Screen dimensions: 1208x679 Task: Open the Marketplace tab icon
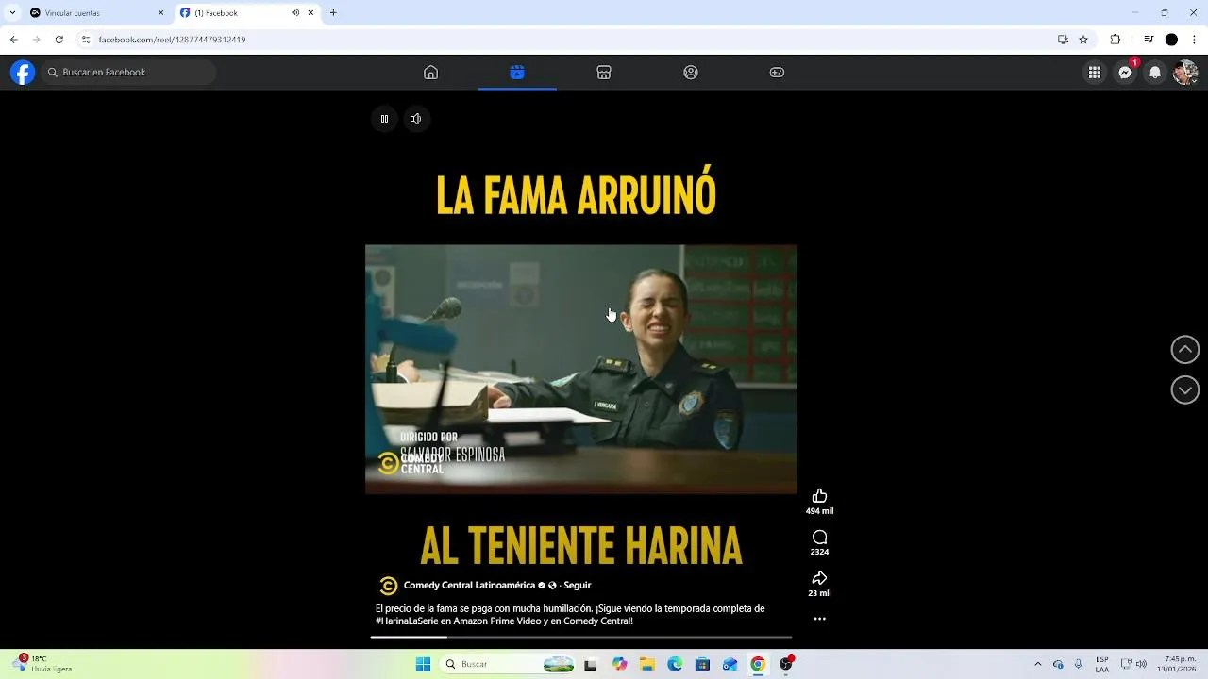click(x=604, y=73)
